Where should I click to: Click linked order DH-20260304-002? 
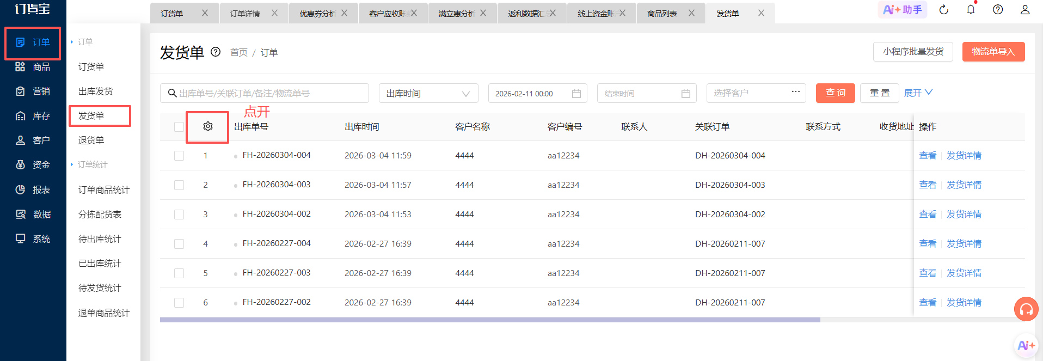(x=730, y=215)
